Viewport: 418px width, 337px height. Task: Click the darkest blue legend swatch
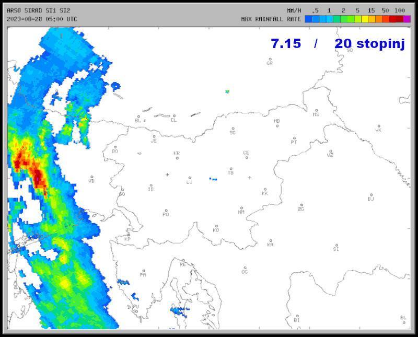tap(309, 19)
